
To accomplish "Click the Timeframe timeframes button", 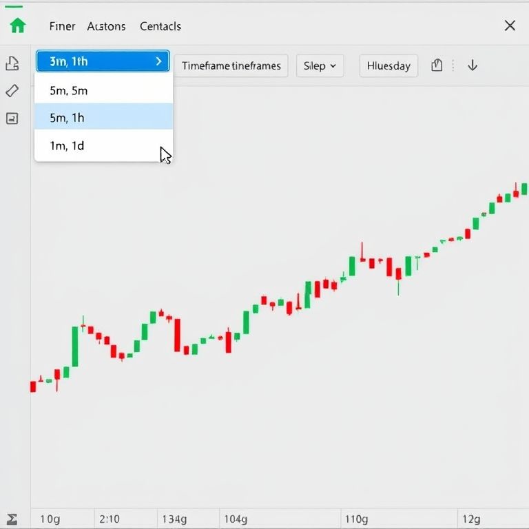I will coord(231,66).
